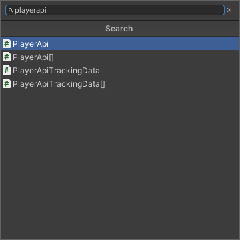Click blank area beside PlayerApiTrackingData[] row

(x=172, y=84)
